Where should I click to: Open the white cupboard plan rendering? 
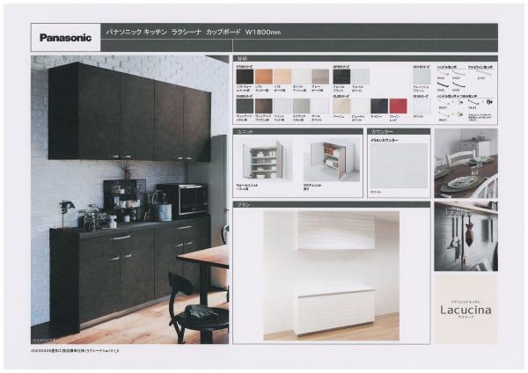[x=332, y=276]
